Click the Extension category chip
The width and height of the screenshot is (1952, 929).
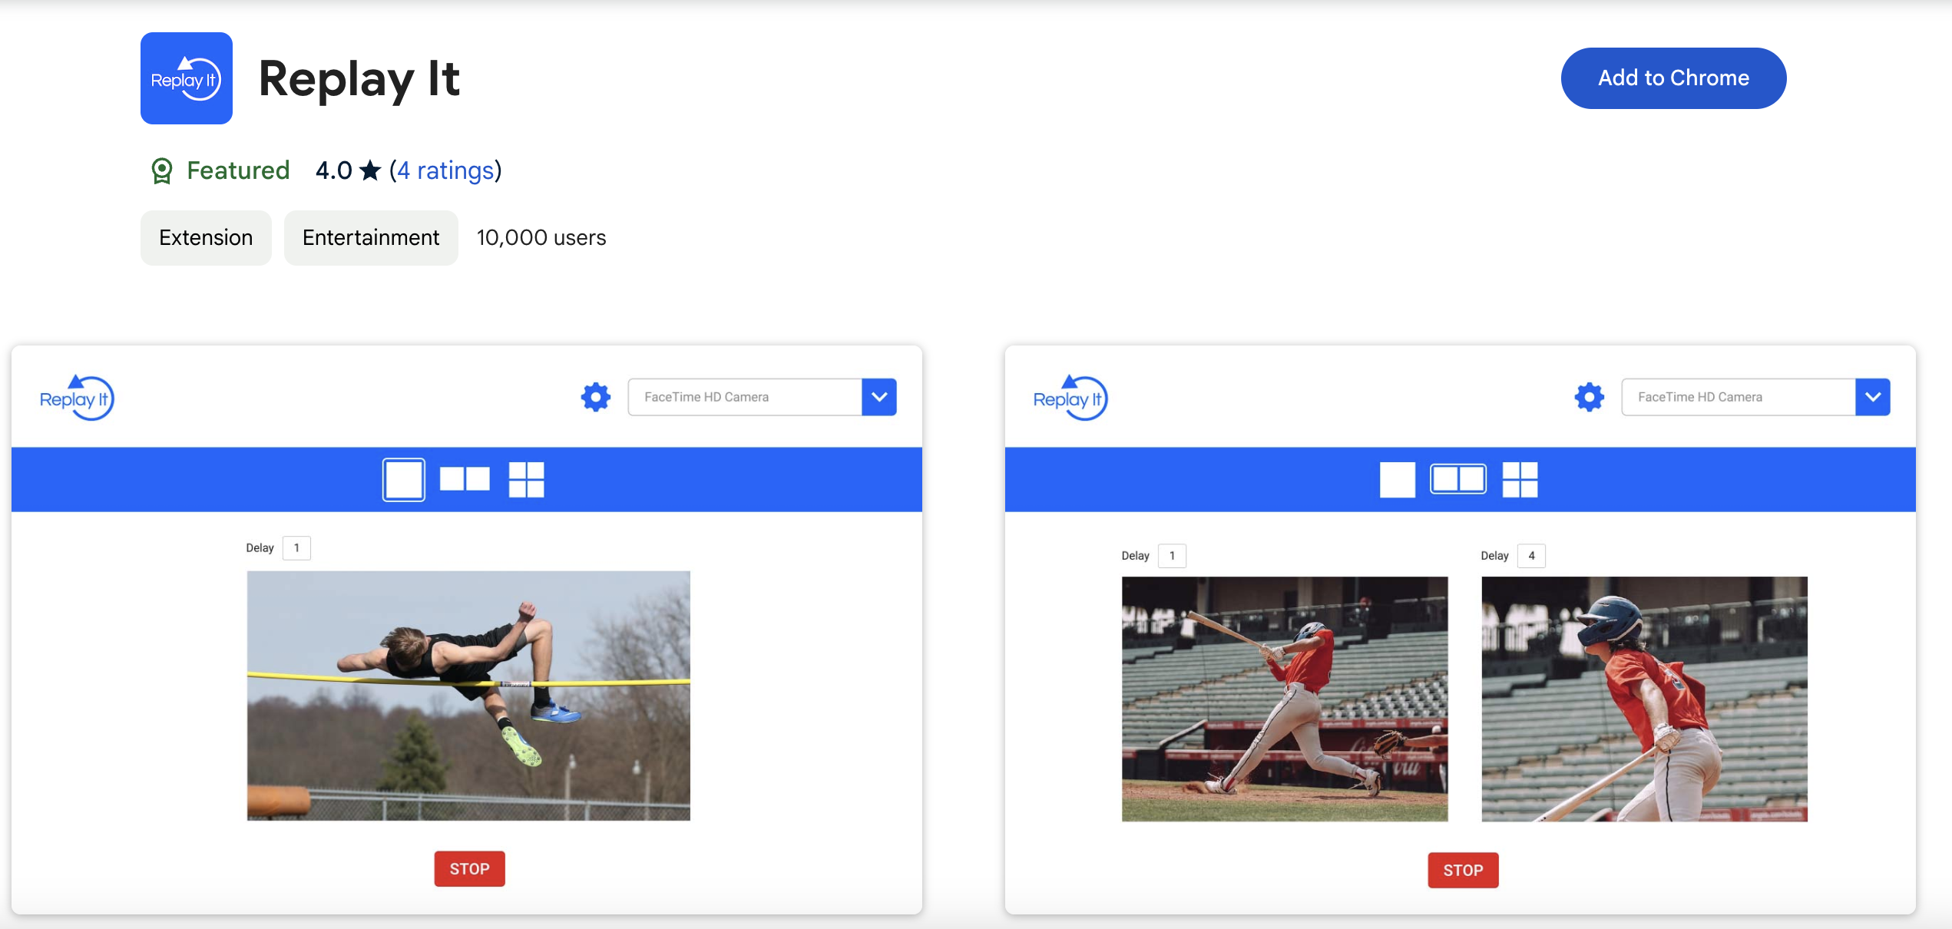pos(206,238)
